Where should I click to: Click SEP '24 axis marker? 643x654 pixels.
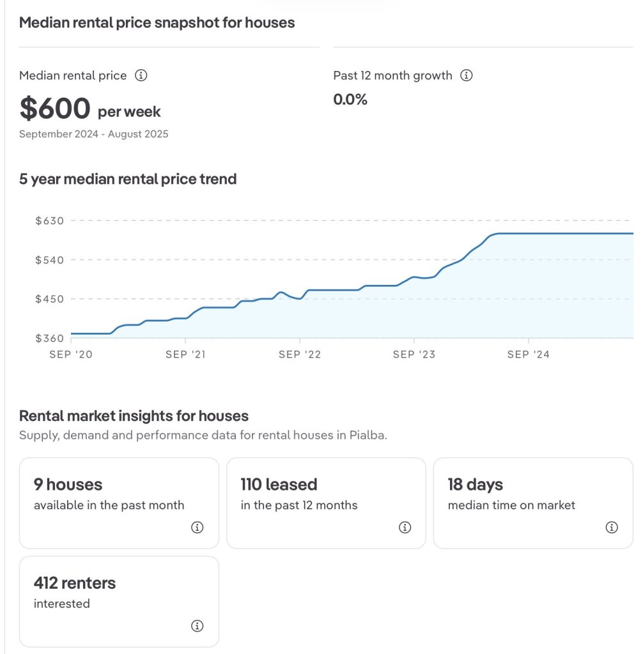528,354
